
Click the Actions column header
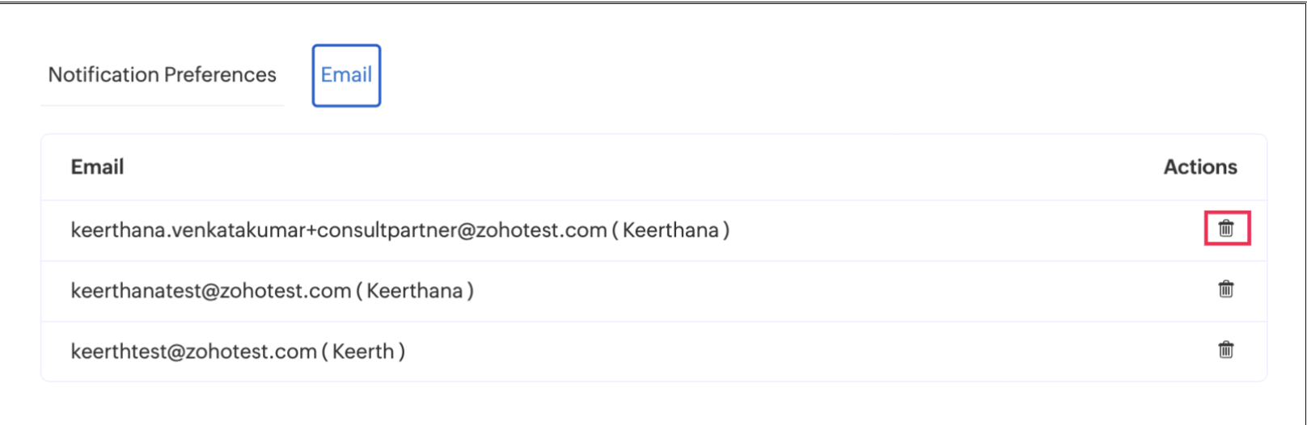[x=1200, y=167]
